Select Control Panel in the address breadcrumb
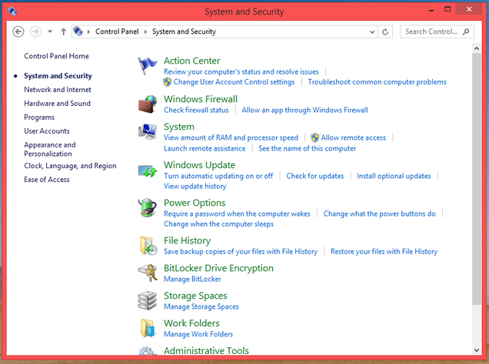The width and height of the screenshot is (489, 364). click(117, 31)
